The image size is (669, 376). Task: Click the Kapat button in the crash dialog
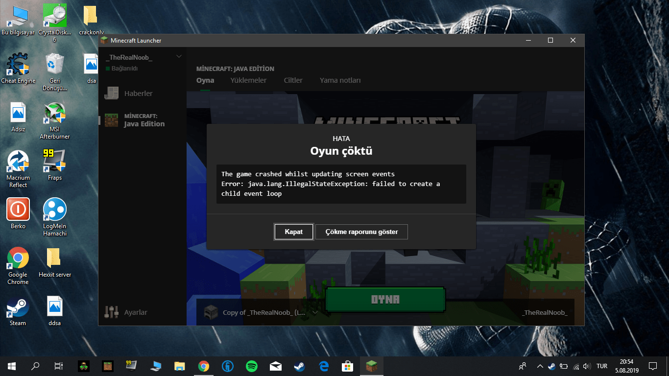point(294,232)
